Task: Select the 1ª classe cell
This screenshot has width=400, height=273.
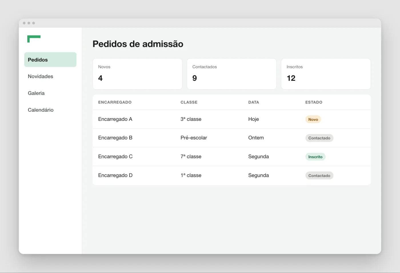Action: (x=191, y=175)
